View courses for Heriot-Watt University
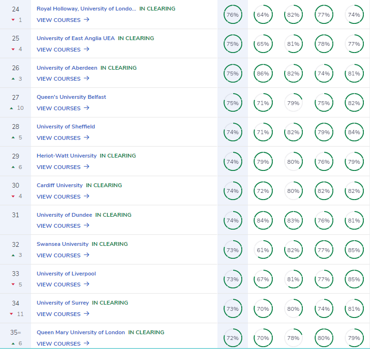This screenshot has height=349, width=370. coord(63,167)
